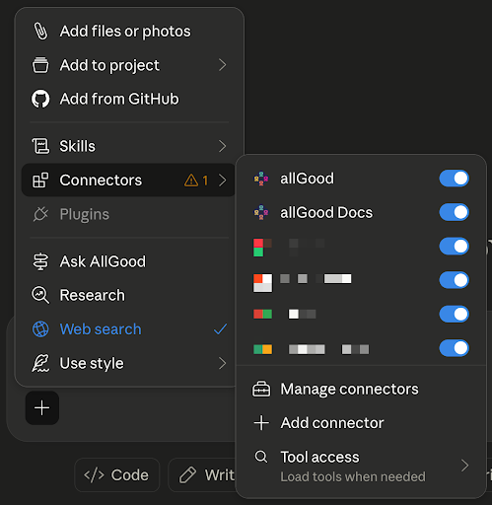Screen dimensions: 492x505
Task: Click the Code suggestion chip
Action: 117,475
